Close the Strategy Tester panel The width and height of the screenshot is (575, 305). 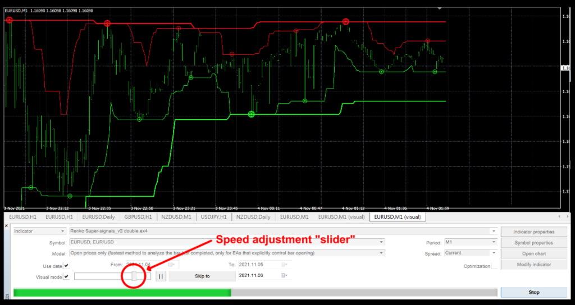point(7,226)
